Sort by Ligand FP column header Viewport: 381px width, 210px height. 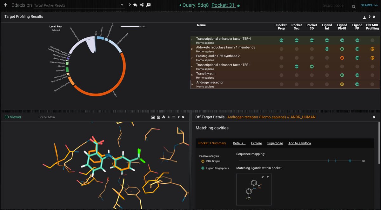[357, 27]
